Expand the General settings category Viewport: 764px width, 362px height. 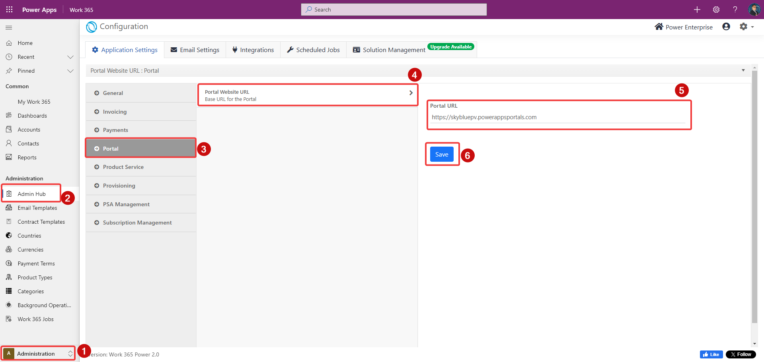pyautogui.click(x=141, y=93)
